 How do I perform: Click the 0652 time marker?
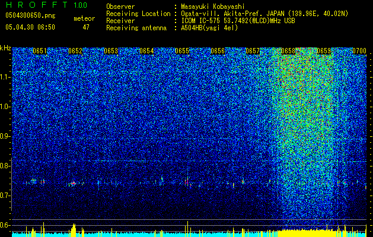(75, 51)
